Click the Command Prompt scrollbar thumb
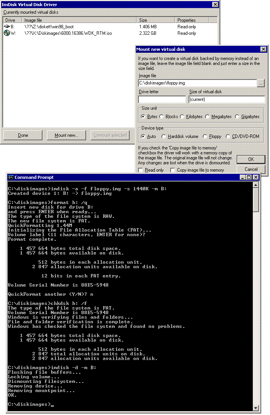Screen dimensions: 270x415 256,200
